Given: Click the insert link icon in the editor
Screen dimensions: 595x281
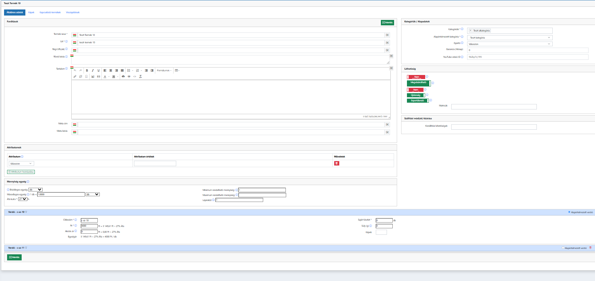Looking at the screenshot, I should [75, 77].
